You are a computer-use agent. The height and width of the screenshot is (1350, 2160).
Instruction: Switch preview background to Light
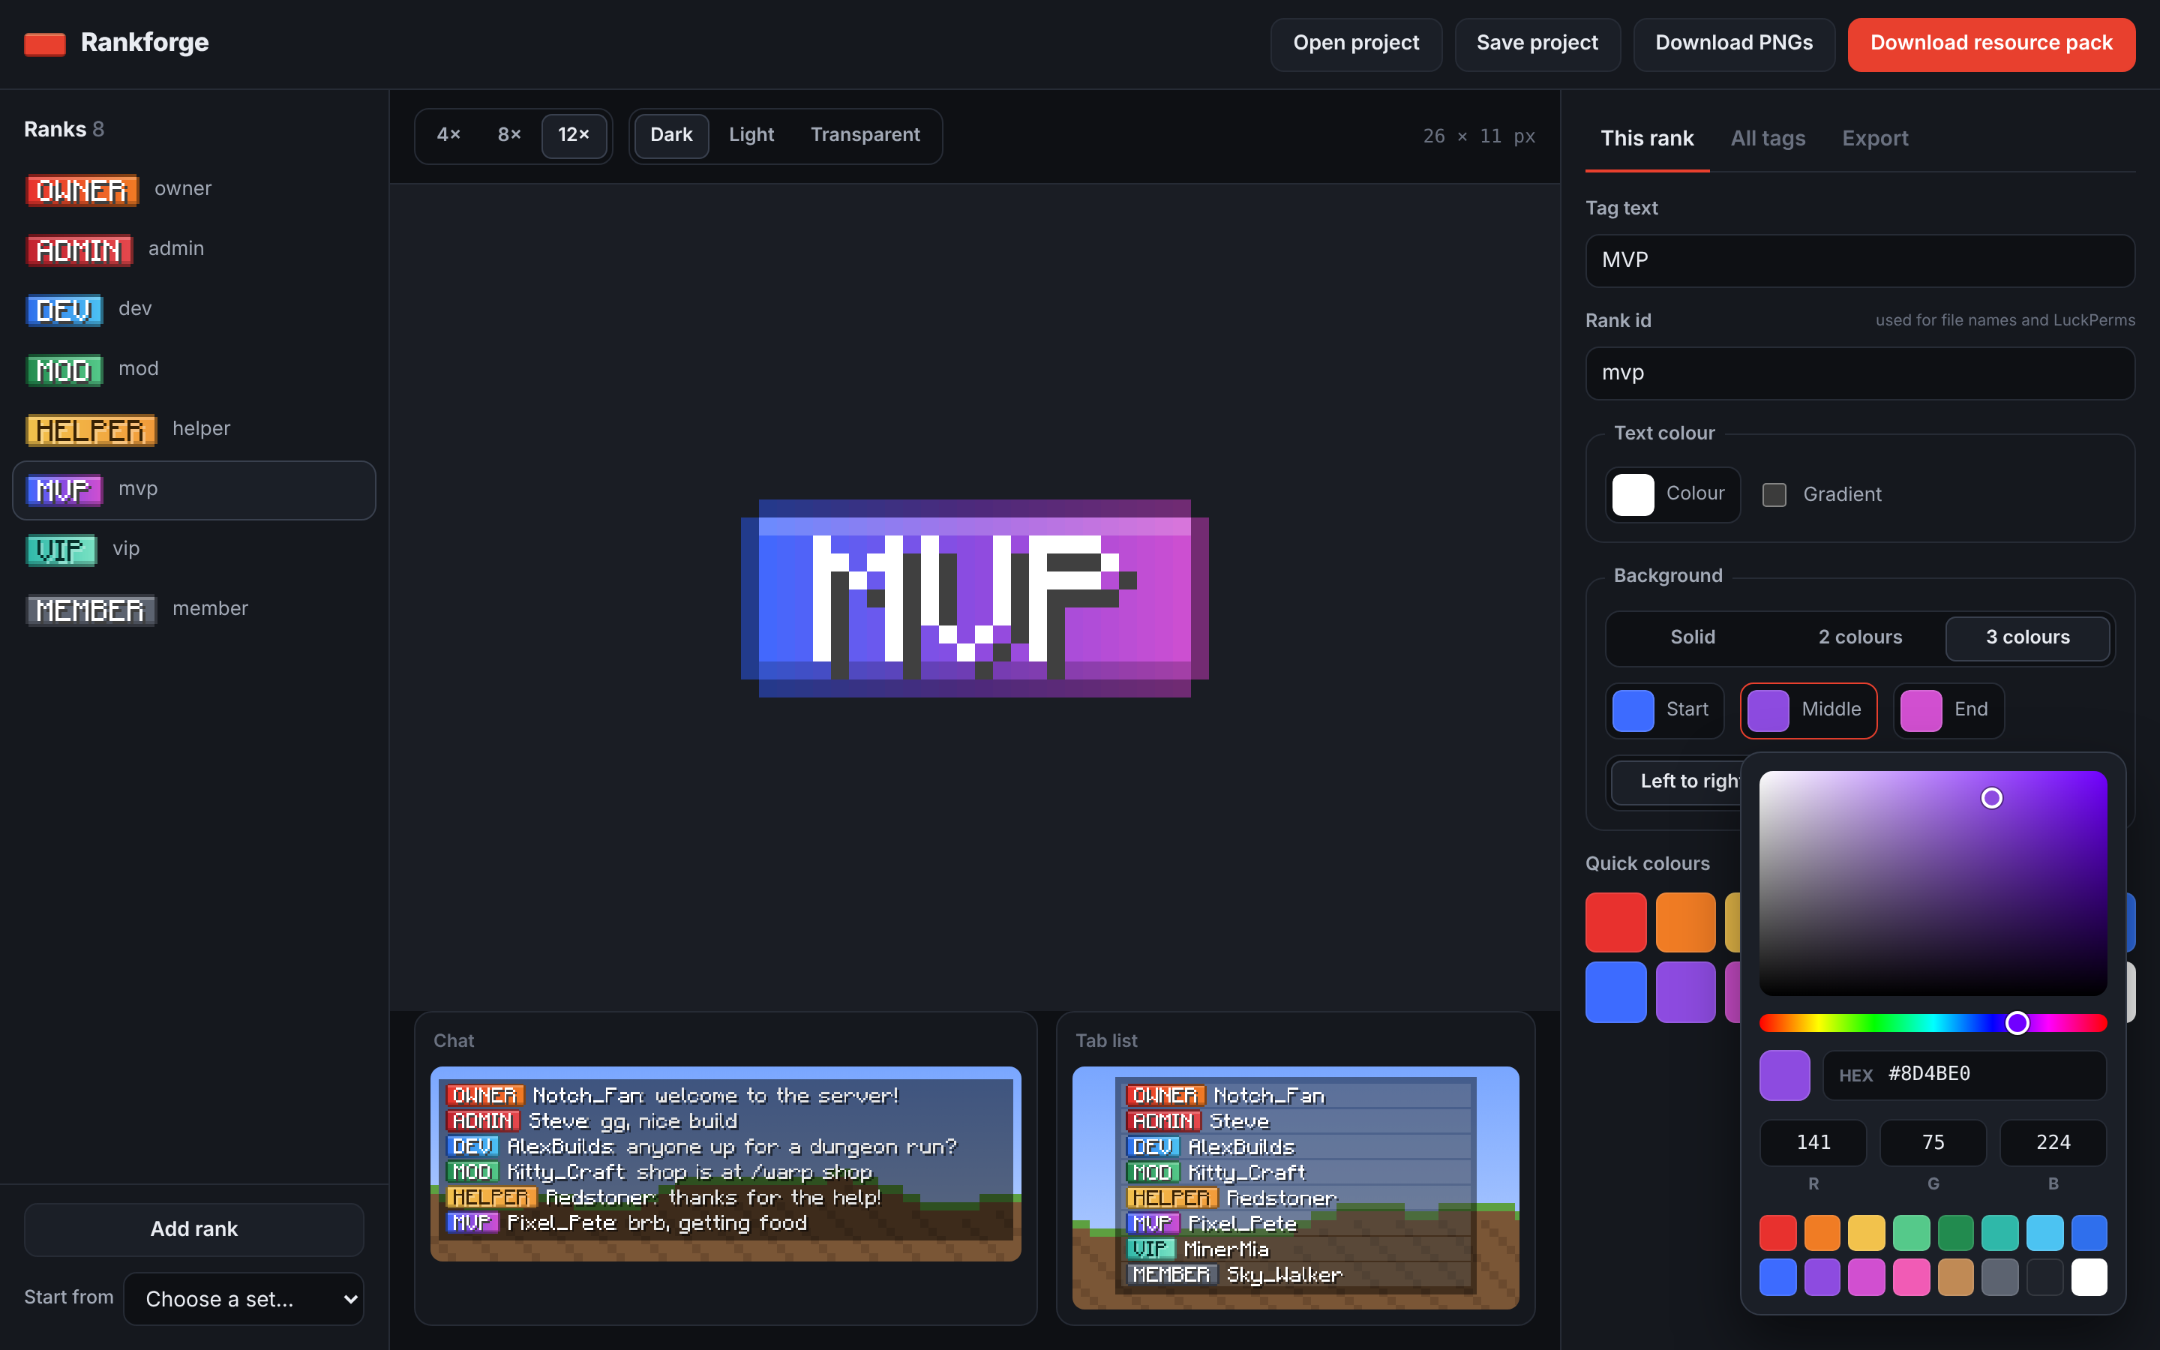(751, 135)
